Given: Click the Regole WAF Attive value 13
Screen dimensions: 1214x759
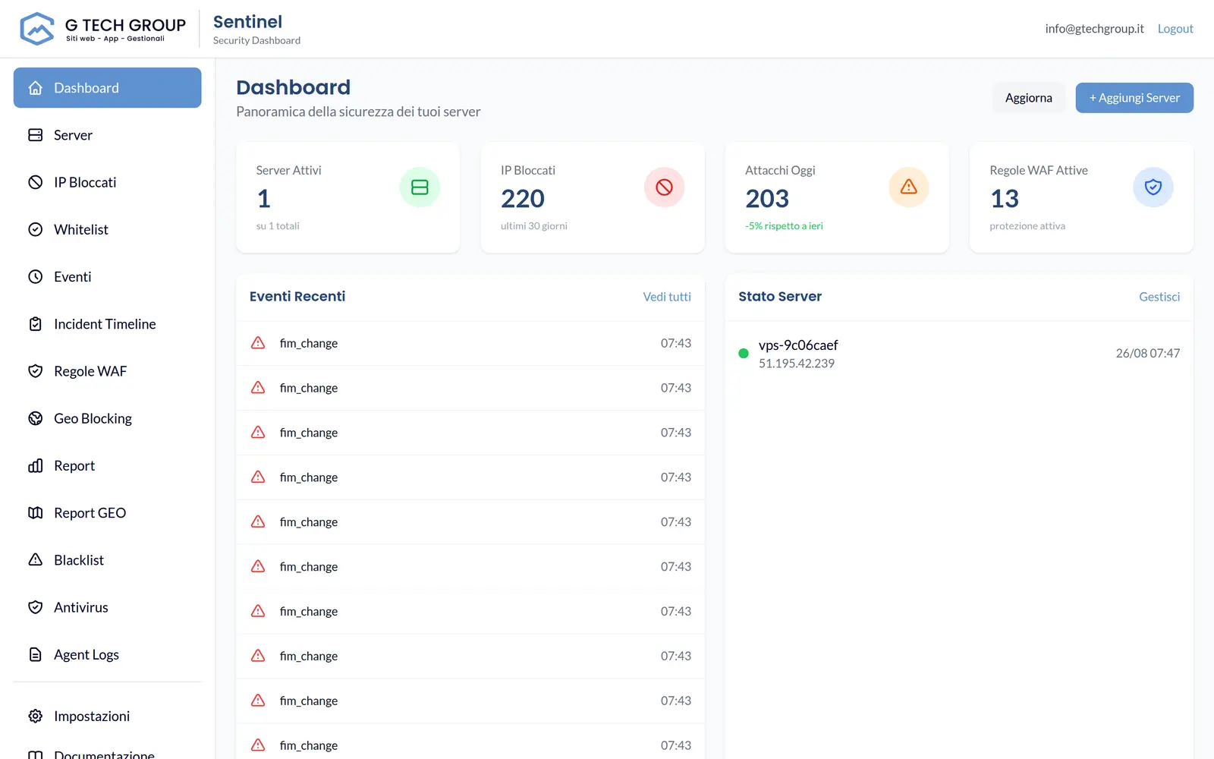Looking at the screenshot, I should (1005, 199).
